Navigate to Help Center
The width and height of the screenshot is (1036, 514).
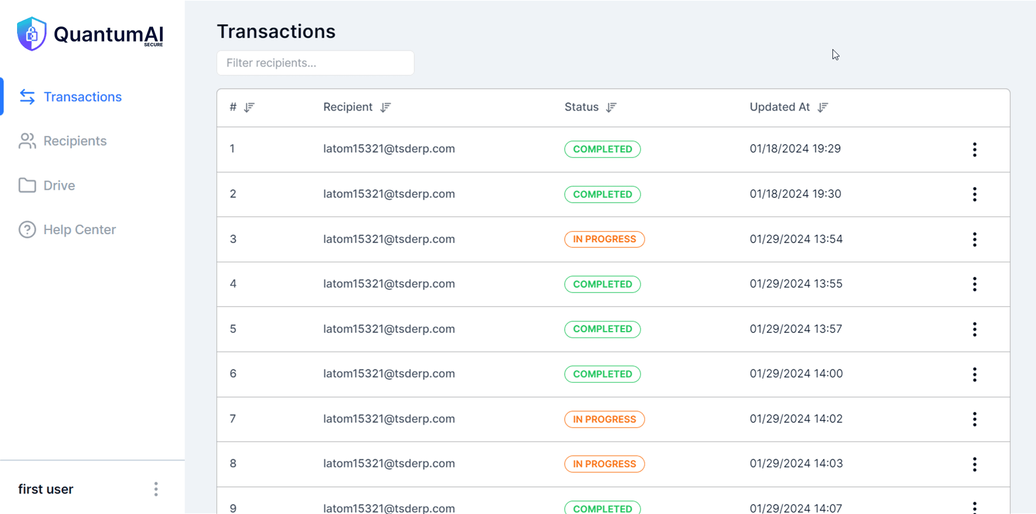[x=79, y=229]
